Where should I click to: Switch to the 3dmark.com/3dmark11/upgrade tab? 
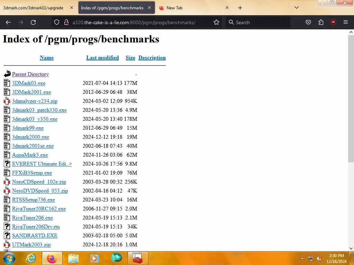coord(34,8)
